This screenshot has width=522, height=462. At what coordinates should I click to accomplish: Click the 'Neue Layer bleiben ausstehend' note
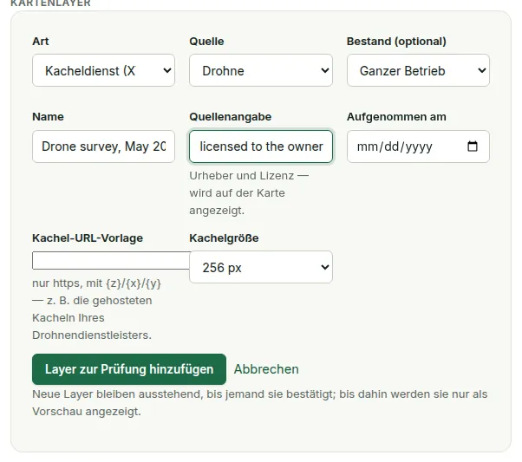pos(259,403)
